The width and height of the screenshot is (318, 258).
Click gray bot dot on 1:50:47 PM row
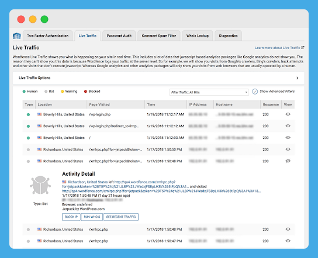(28, 241)
